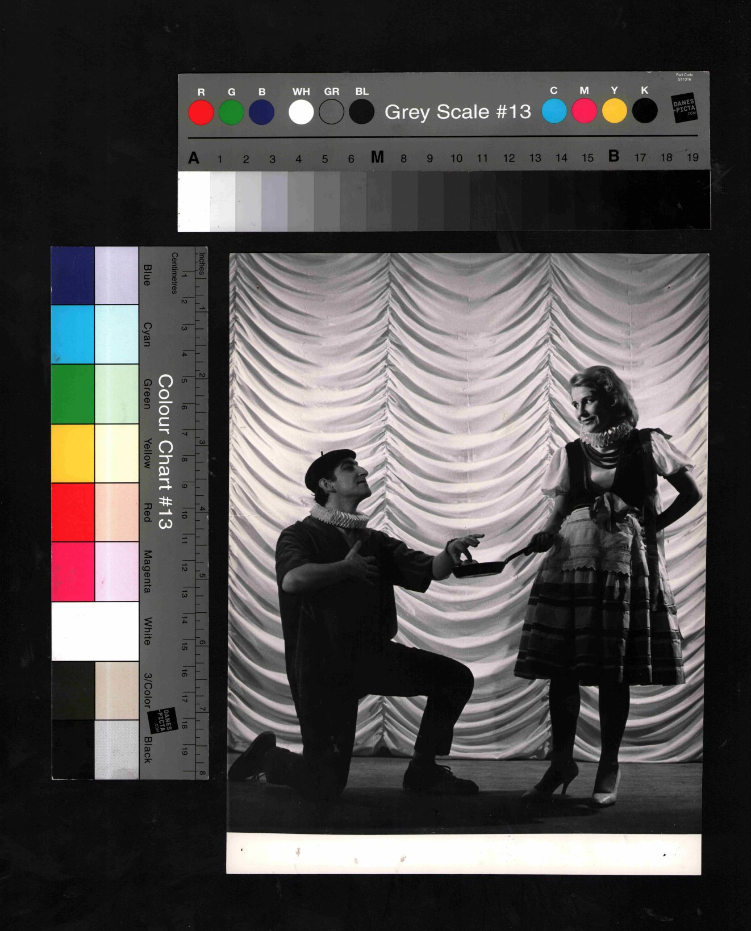
Task: Pick the black circle labeled K
Action: pos(645,111)
